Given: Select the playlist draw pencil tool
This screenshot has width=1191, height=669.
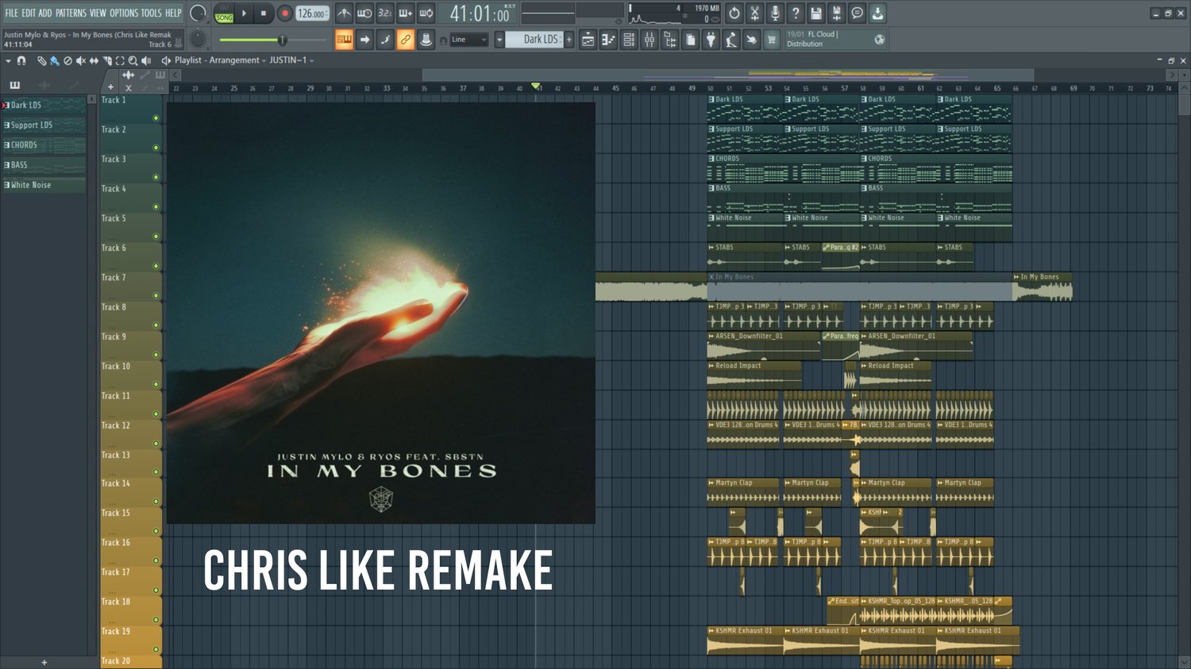Looking at the screenshot, I should pyautogui.click(x=41, y=60).
